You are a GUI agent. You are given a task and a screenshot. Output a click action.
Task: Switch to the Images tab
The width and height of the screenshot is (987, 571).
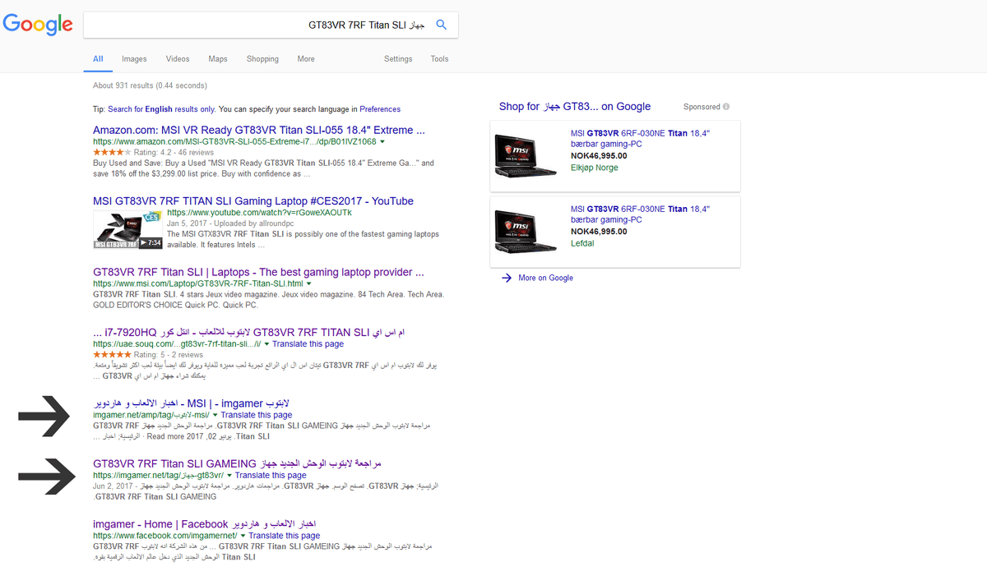pos(134,59)
